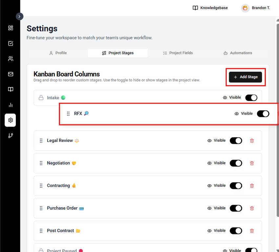The width and height of the screenshot is (279, 252).
Task: Click the Add Stage button
Action: coord(246,77)
